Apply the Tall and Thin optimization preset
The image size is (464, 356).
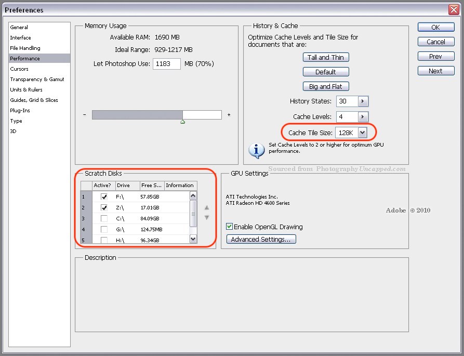pyautogui.click(x=326, y=57)
